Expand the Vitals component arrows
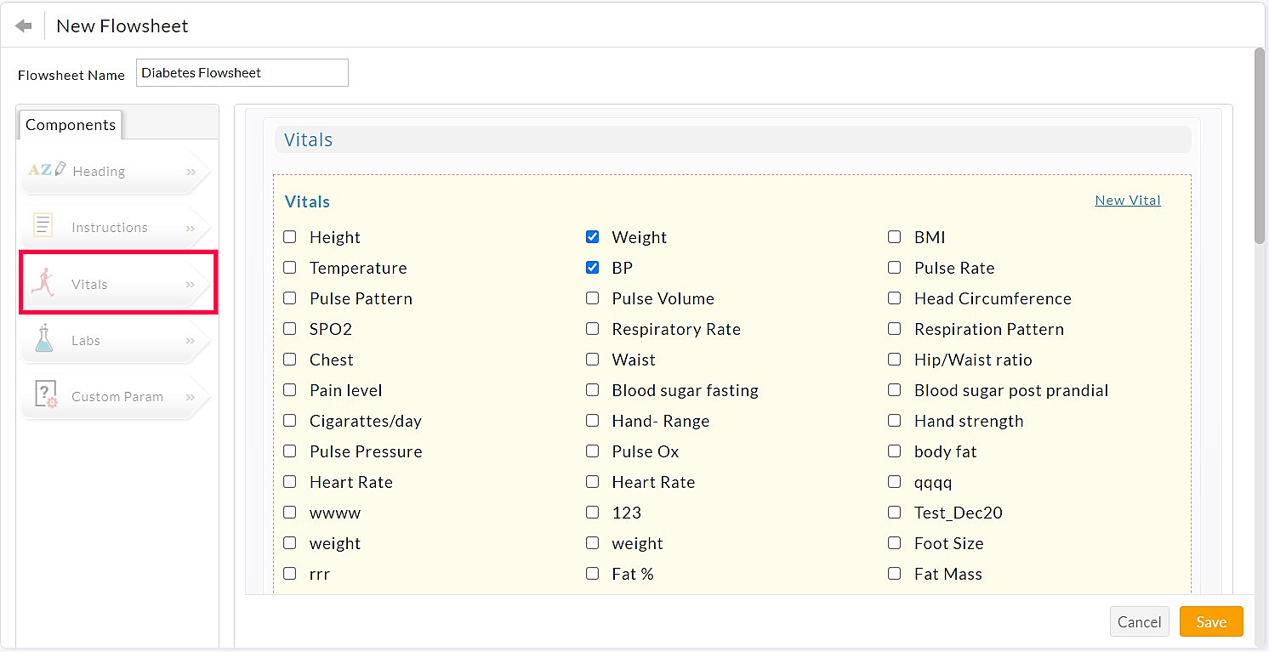 coord(191,284)
